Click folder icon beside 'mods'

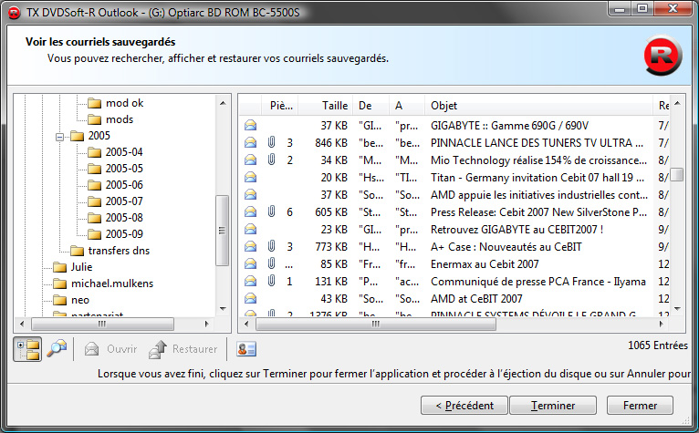(x=94, y=119)
